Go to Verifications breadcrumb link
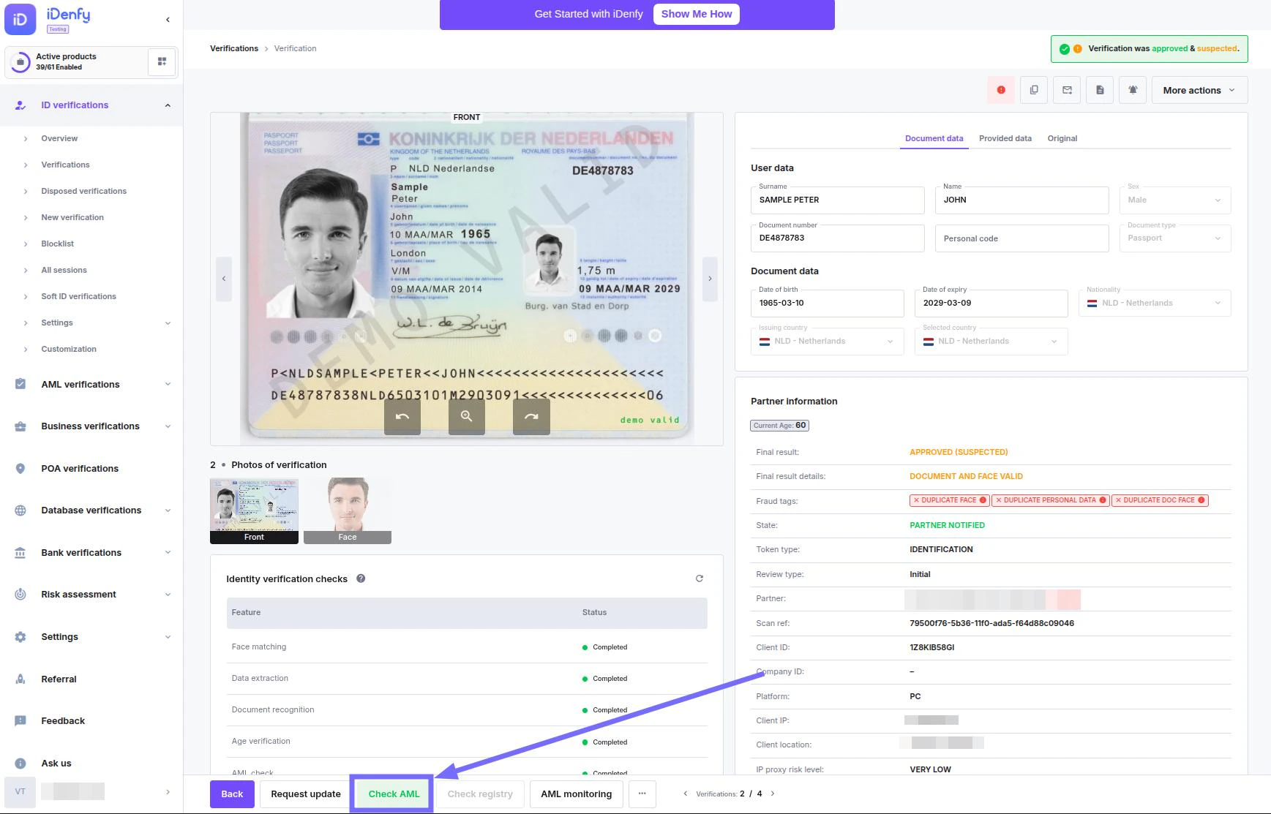The width and height of the screenshot is (1271, 814). 234,48
